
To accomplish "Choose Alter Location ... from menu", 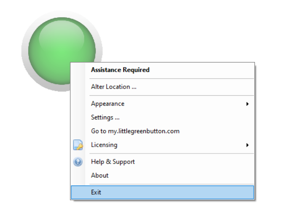I will pos(163,87).
